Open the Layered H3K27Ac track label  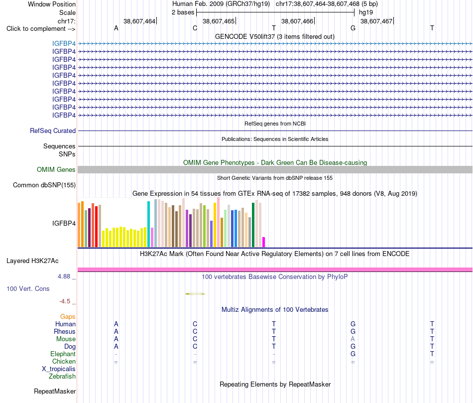[32, 261]
